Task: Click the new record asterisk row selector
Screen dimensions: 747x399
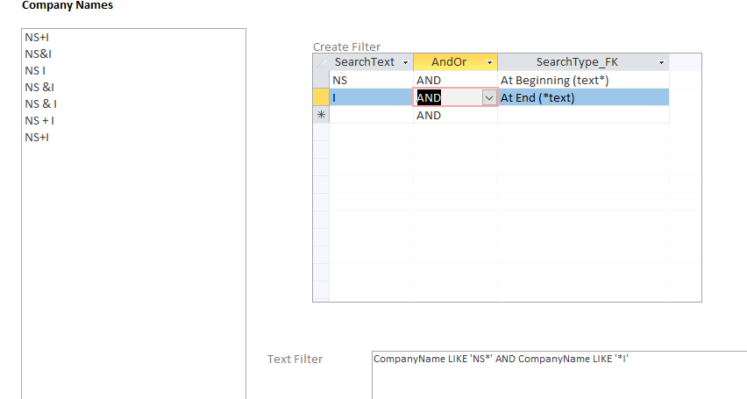Action: [321, 115]
